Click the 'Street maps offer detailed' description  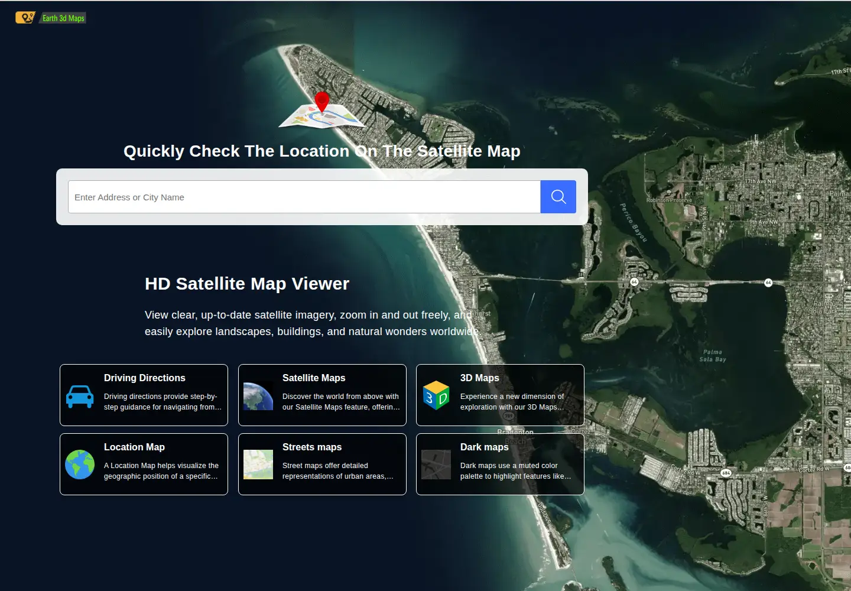click(x=338, y=471)
